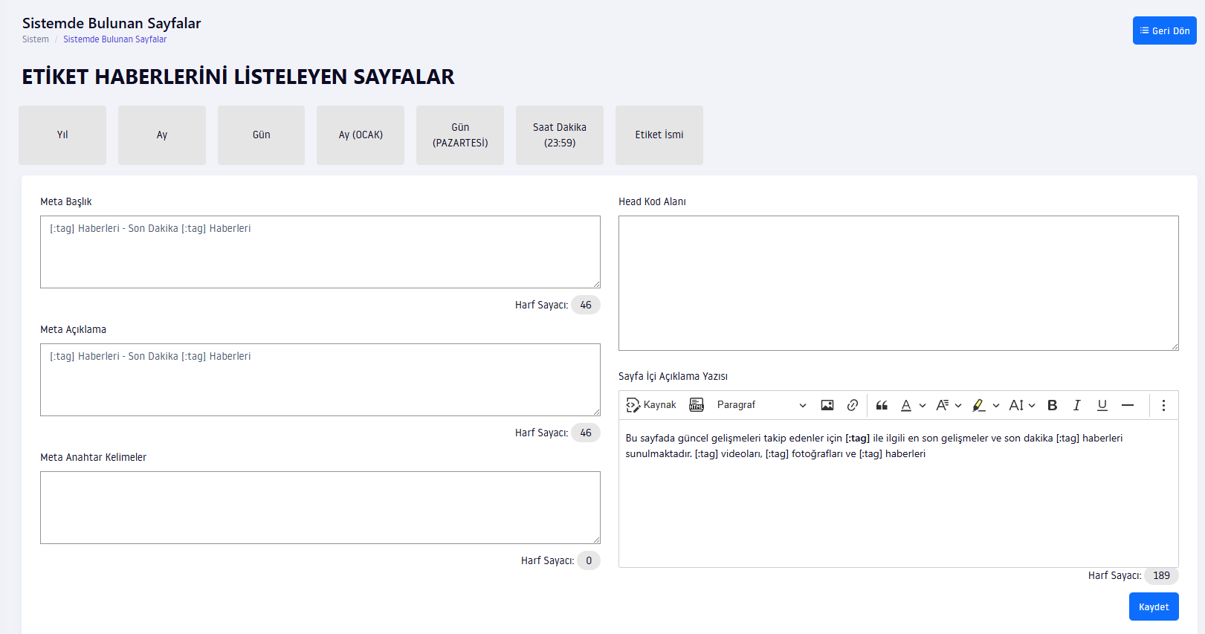This screenshot has width=1205, height=634.
Task: Expand the font family dropdown arrow
Action: coord(958,406)
